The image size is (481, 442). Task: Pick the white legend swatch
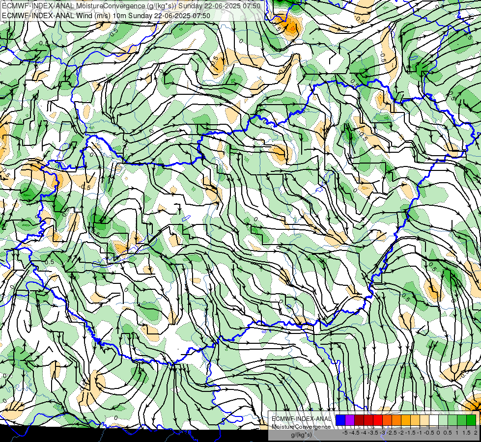[x=434, y=420]
